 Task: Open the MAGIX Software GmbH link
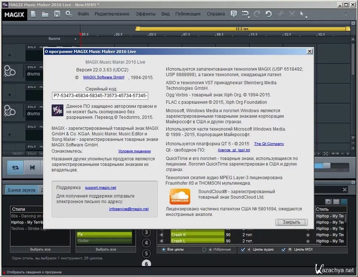(x=104, y=77)
